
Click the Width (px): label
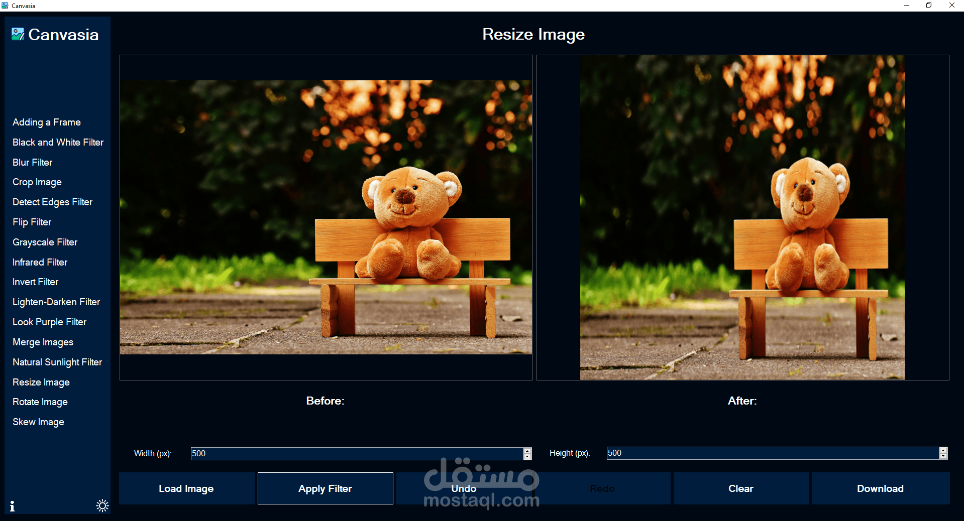pos(153,454)
